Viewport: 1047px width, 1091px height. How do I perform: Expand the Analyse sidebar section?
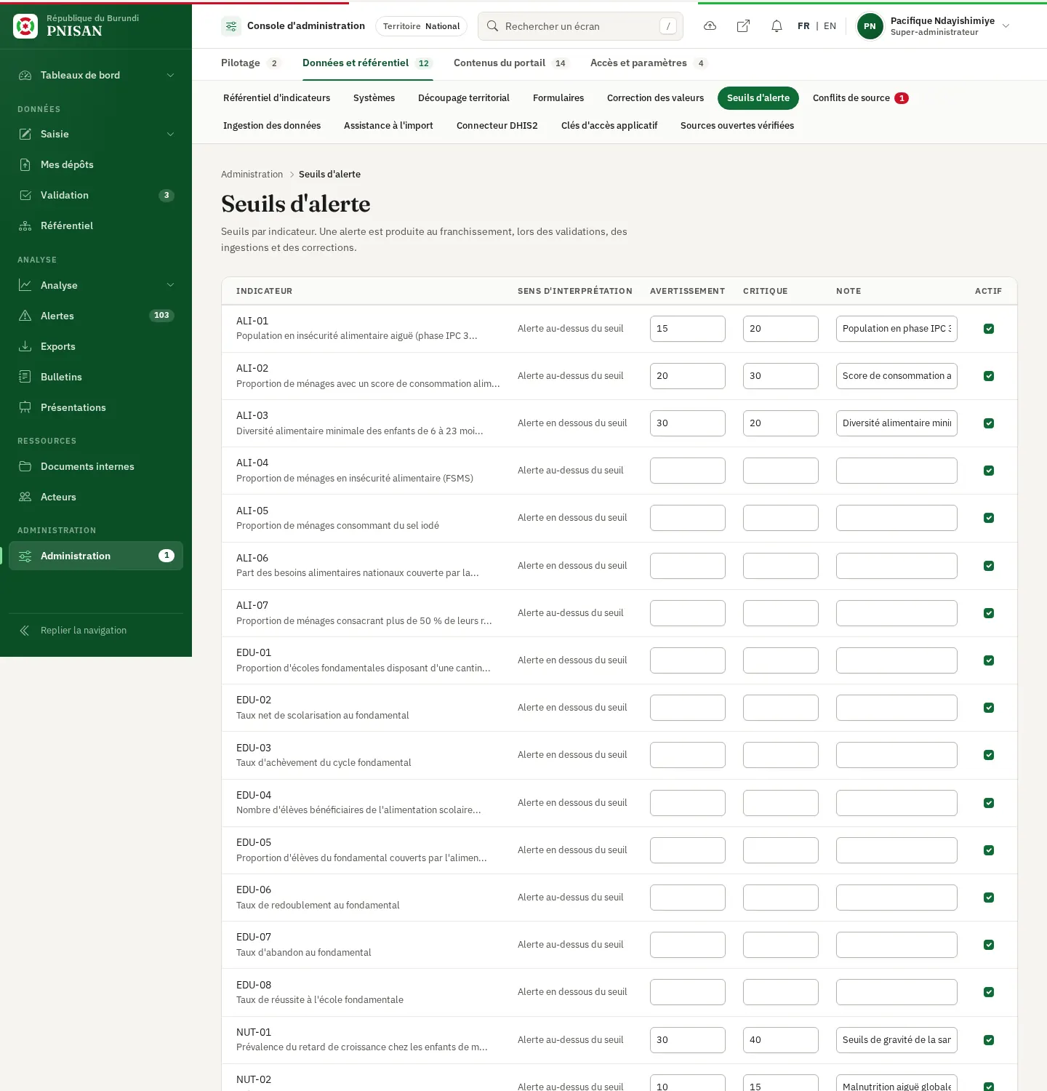(x=96, y=285)
